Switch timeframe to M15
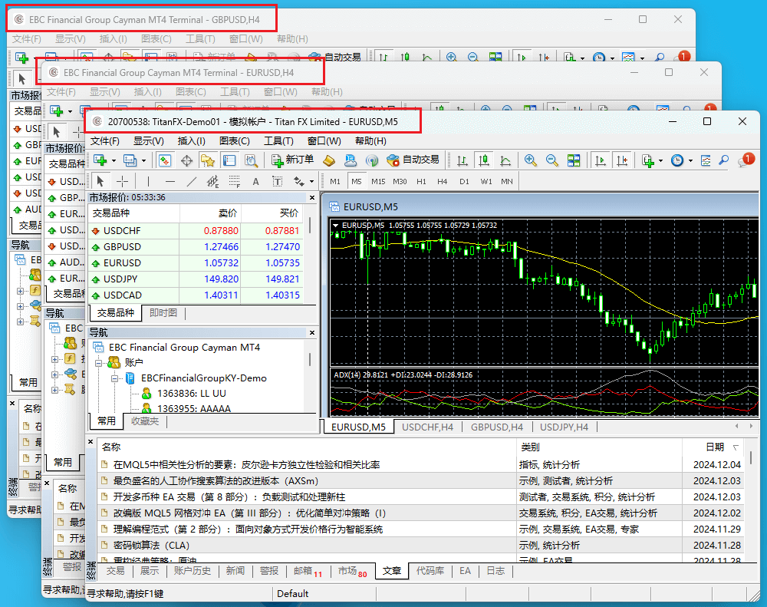 point(378,182)
